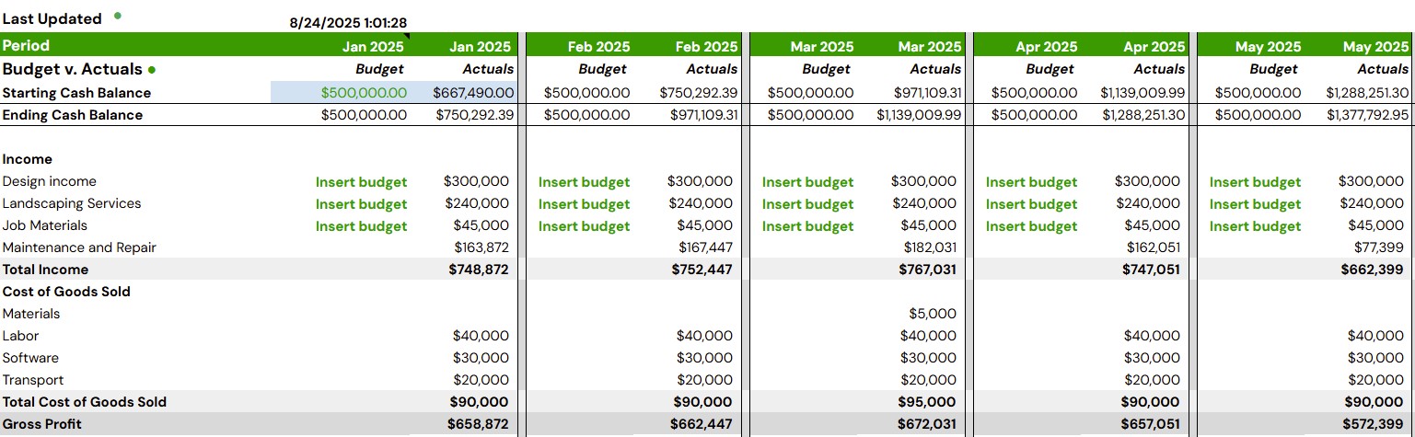Click Insert budget for Feb 2025 Landscaping Services
The image size is (1415, 437).
[x=584, y=204]
